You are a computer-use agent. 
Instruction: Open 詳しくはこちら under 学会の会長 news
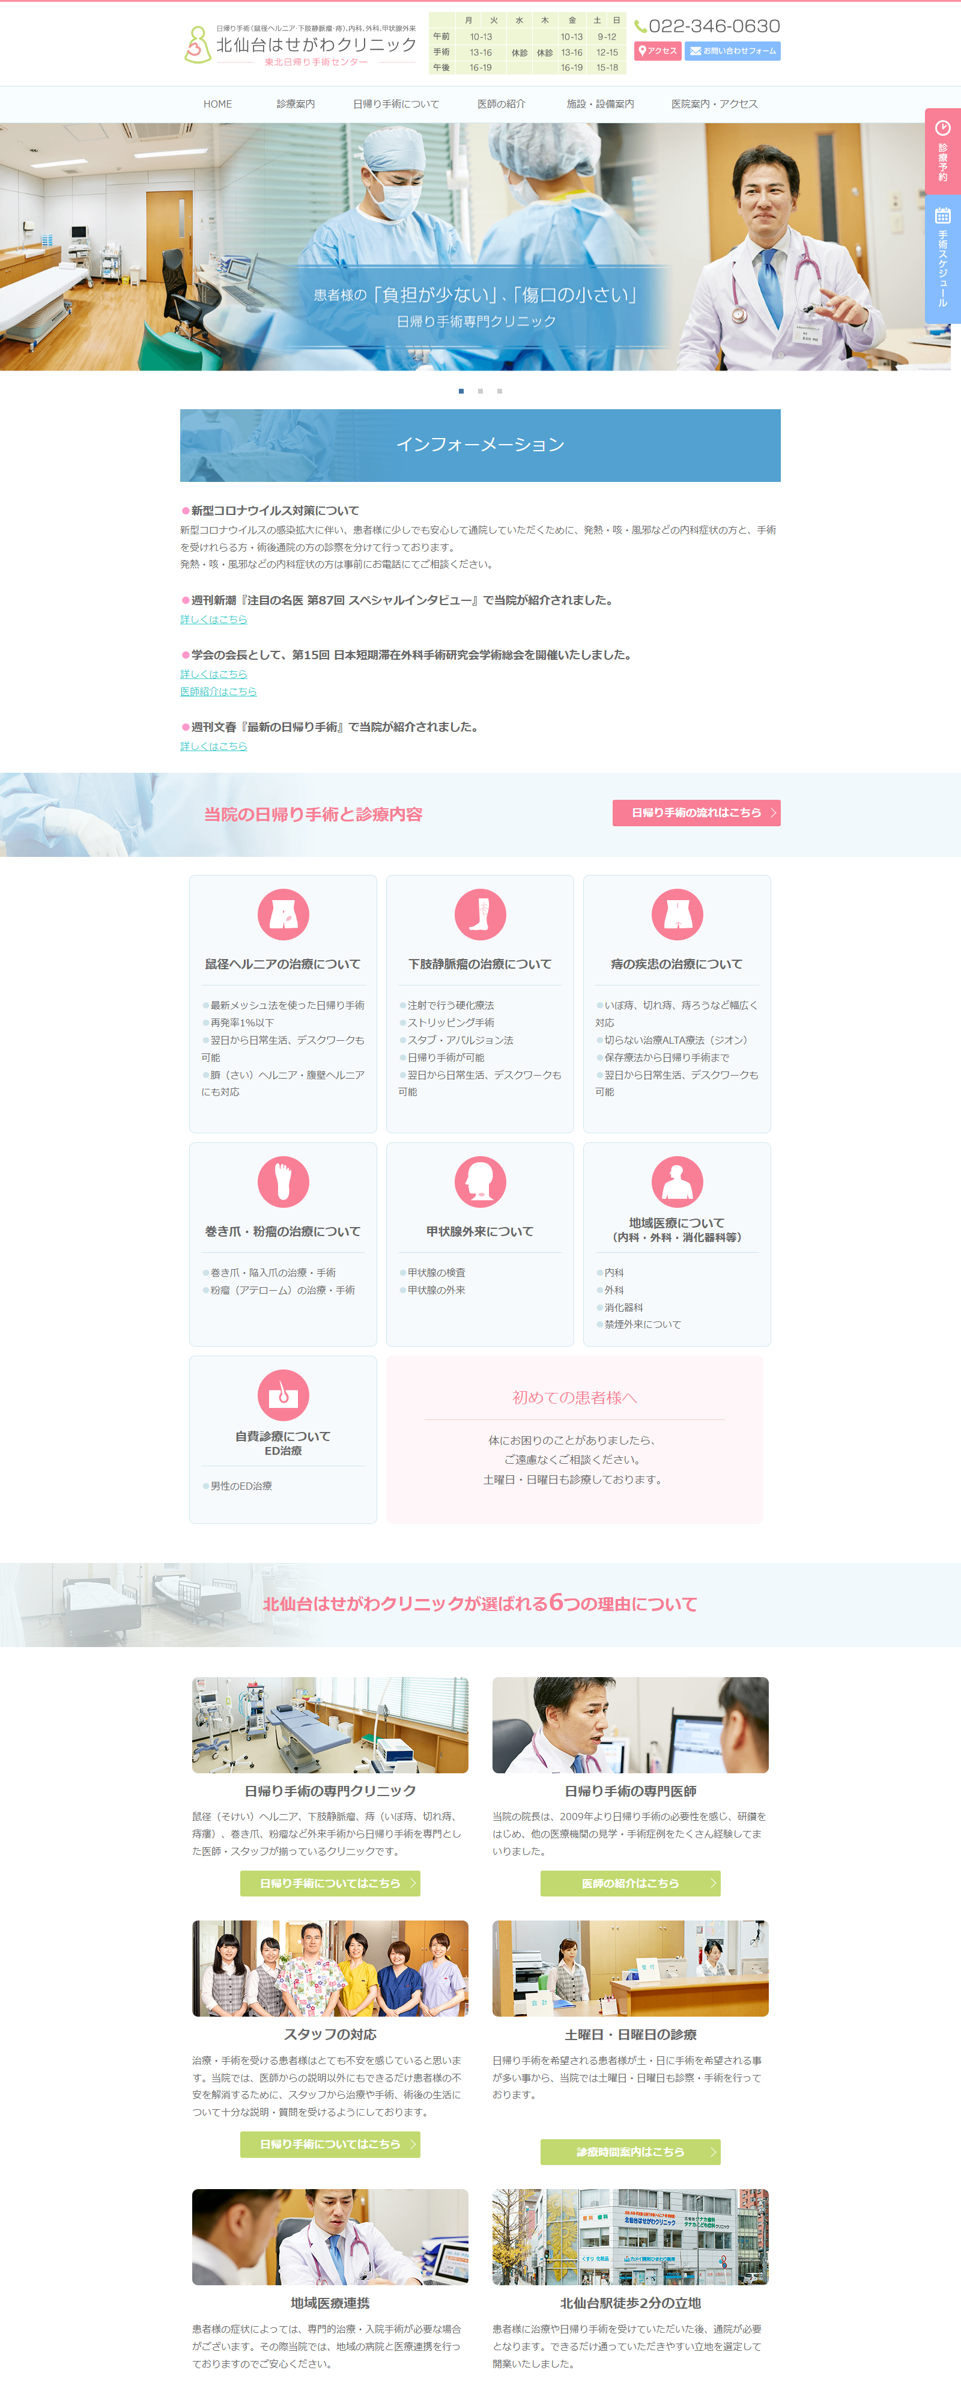pos(213,674)
